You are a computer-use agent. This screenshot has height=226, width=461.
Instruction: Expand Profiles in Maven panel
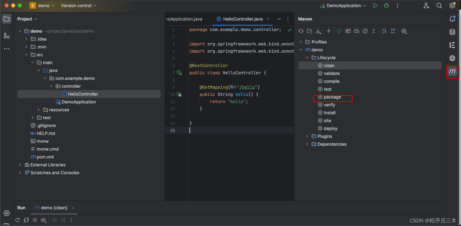coord(301,42)
